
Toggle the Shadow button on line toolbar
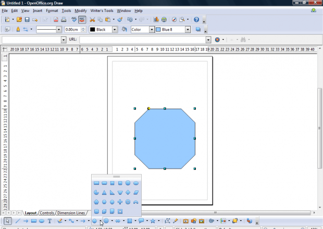[x=198, y=30]
